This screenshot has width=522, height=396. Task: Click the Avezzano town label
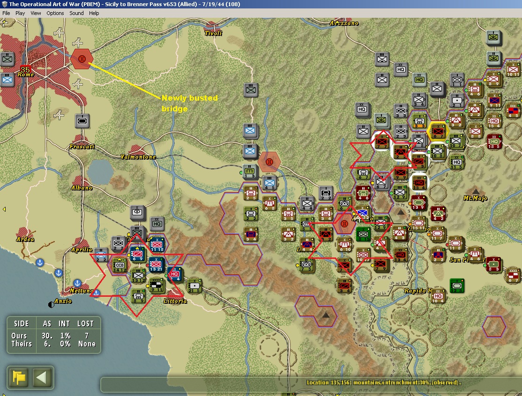coord(344,23)
